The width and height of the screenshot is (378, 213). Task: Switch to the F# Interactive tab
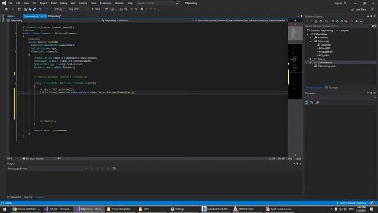14,197
